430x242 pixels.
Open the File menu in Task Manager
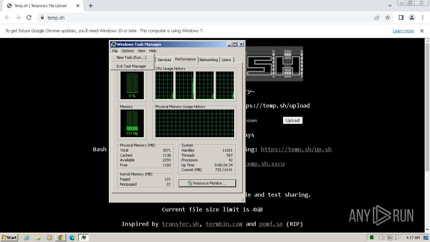pos(115,51)
